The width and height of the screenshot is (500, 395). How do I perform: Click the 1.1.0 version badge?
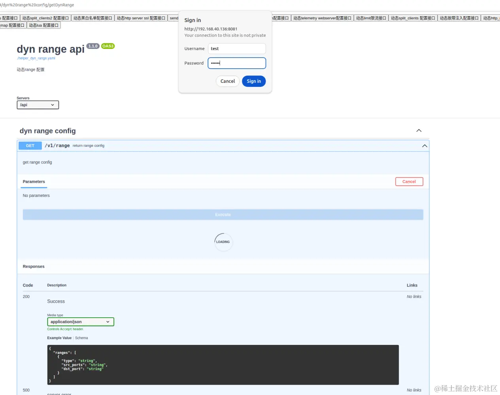[x=93, y=46]
